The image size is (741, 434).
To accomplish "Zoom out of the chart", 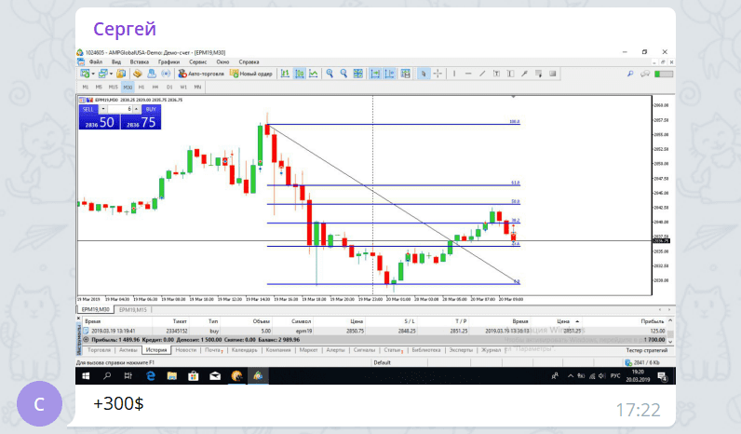I will (344, 74).
